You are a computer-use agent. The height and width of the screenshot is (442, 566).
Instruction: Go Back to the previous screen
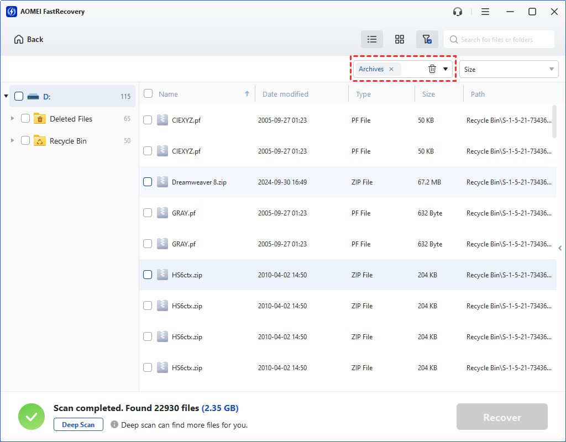pos(29,39)
